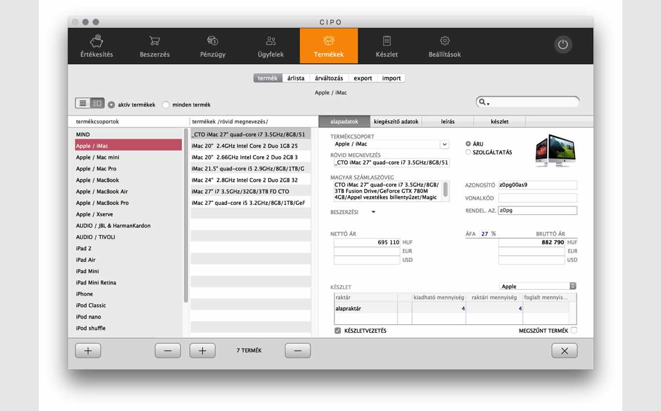
Task: Uncheck the KÉSZLETVEZETÉS checkbox
Action: [x=338, y=330]
